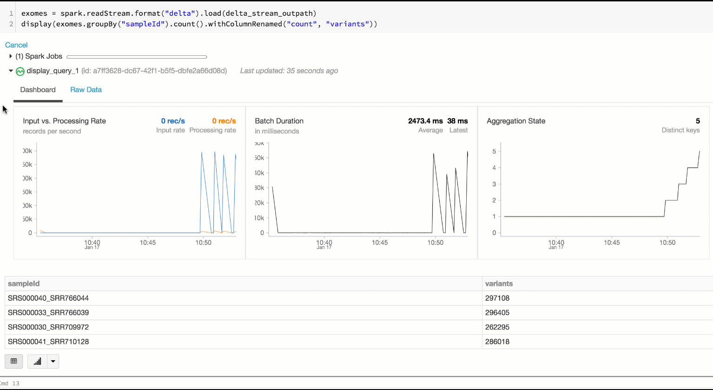Sort by the variants column header
The width and height of the screenshot is (713, 390).
point(499,284)
